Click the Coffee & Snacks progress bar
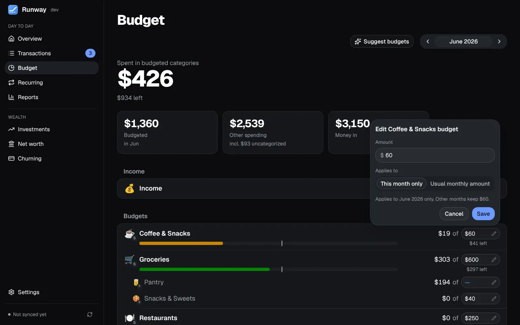This screenshot has width=520, height=325. pos(269,243)
